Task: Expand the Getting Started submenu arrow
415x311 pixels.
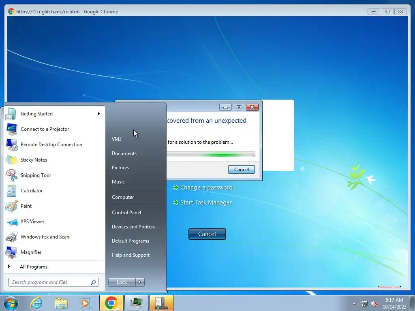Action: click(x=99, y=114)
